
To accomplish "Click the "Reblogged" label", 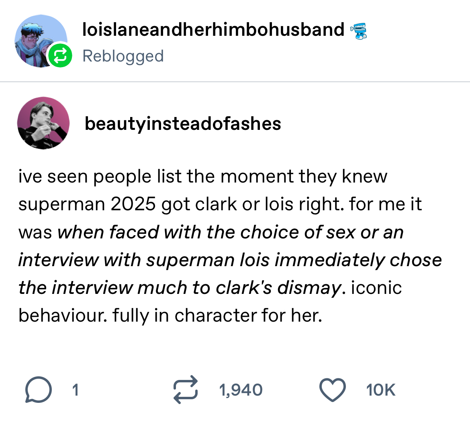I will (x=123, y=56).
